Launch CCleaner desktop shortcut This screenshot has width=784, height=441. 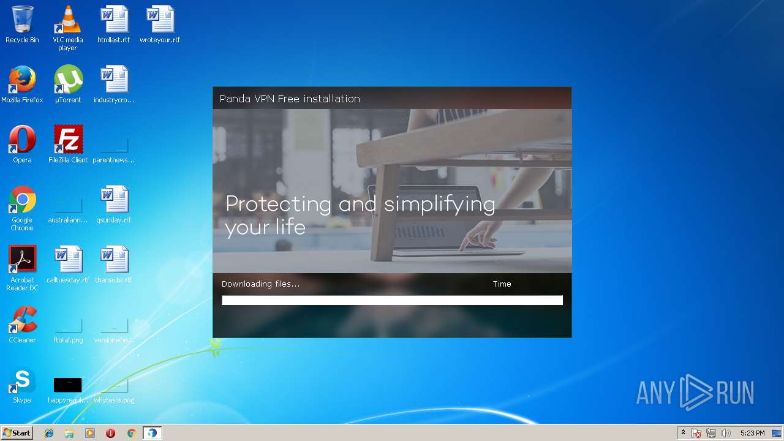pyautogui.click(x=22, y=325)
